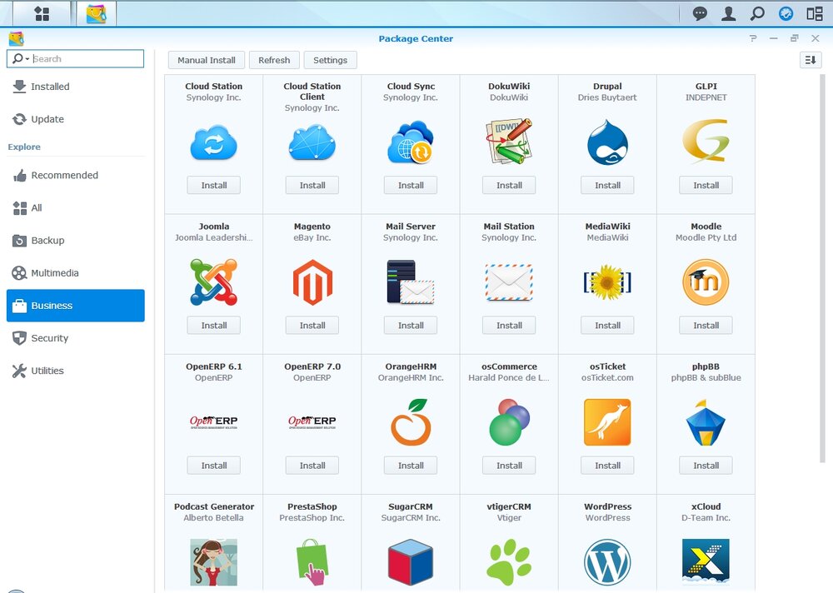The height and width of the screenshot is (593, 833).
Task: Open the main menu grid icon
Action: click(42, 14)
